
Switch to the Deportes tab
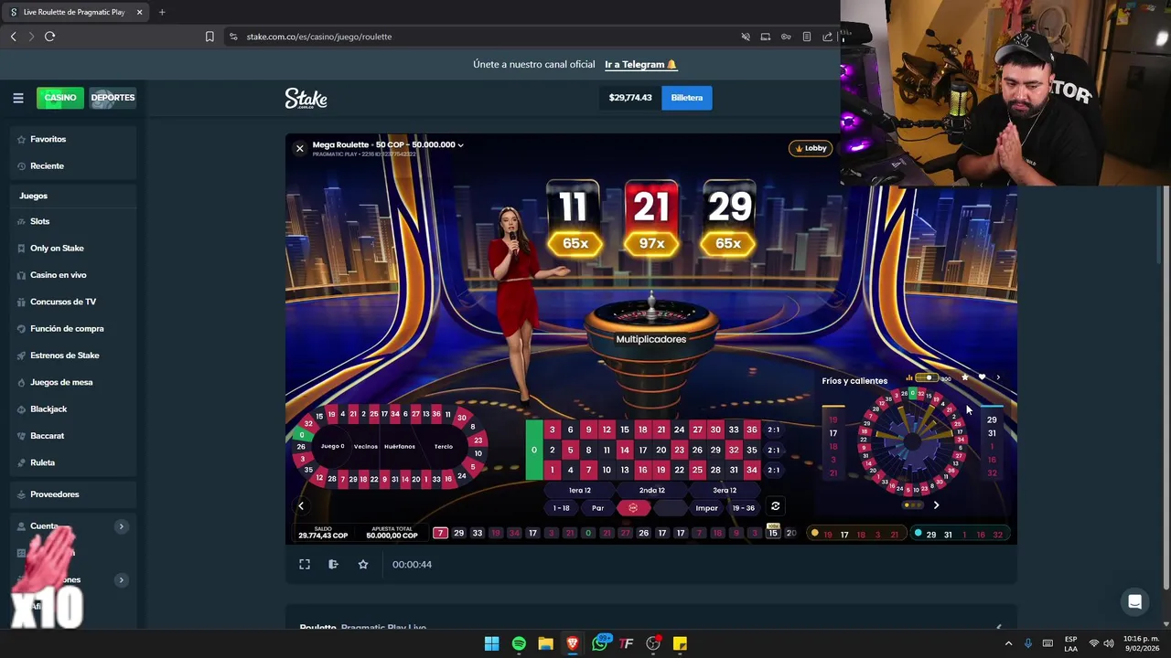click(x=113, y=98)
